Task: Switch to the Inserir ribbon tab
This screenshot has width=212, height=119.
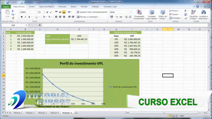Action: point(32,7)
